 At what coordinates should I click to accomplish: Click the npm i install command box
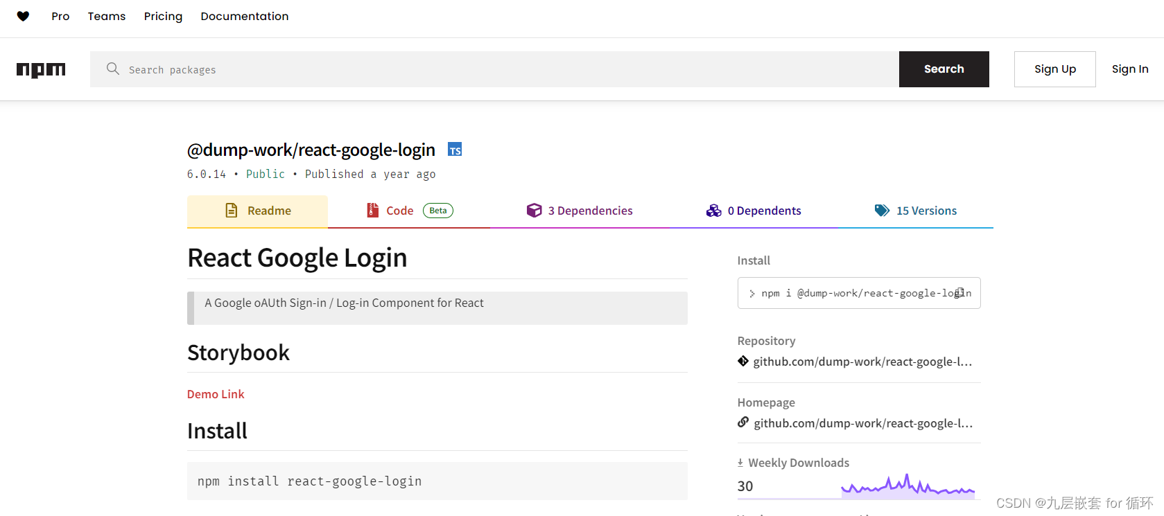[x=859, y=293]
